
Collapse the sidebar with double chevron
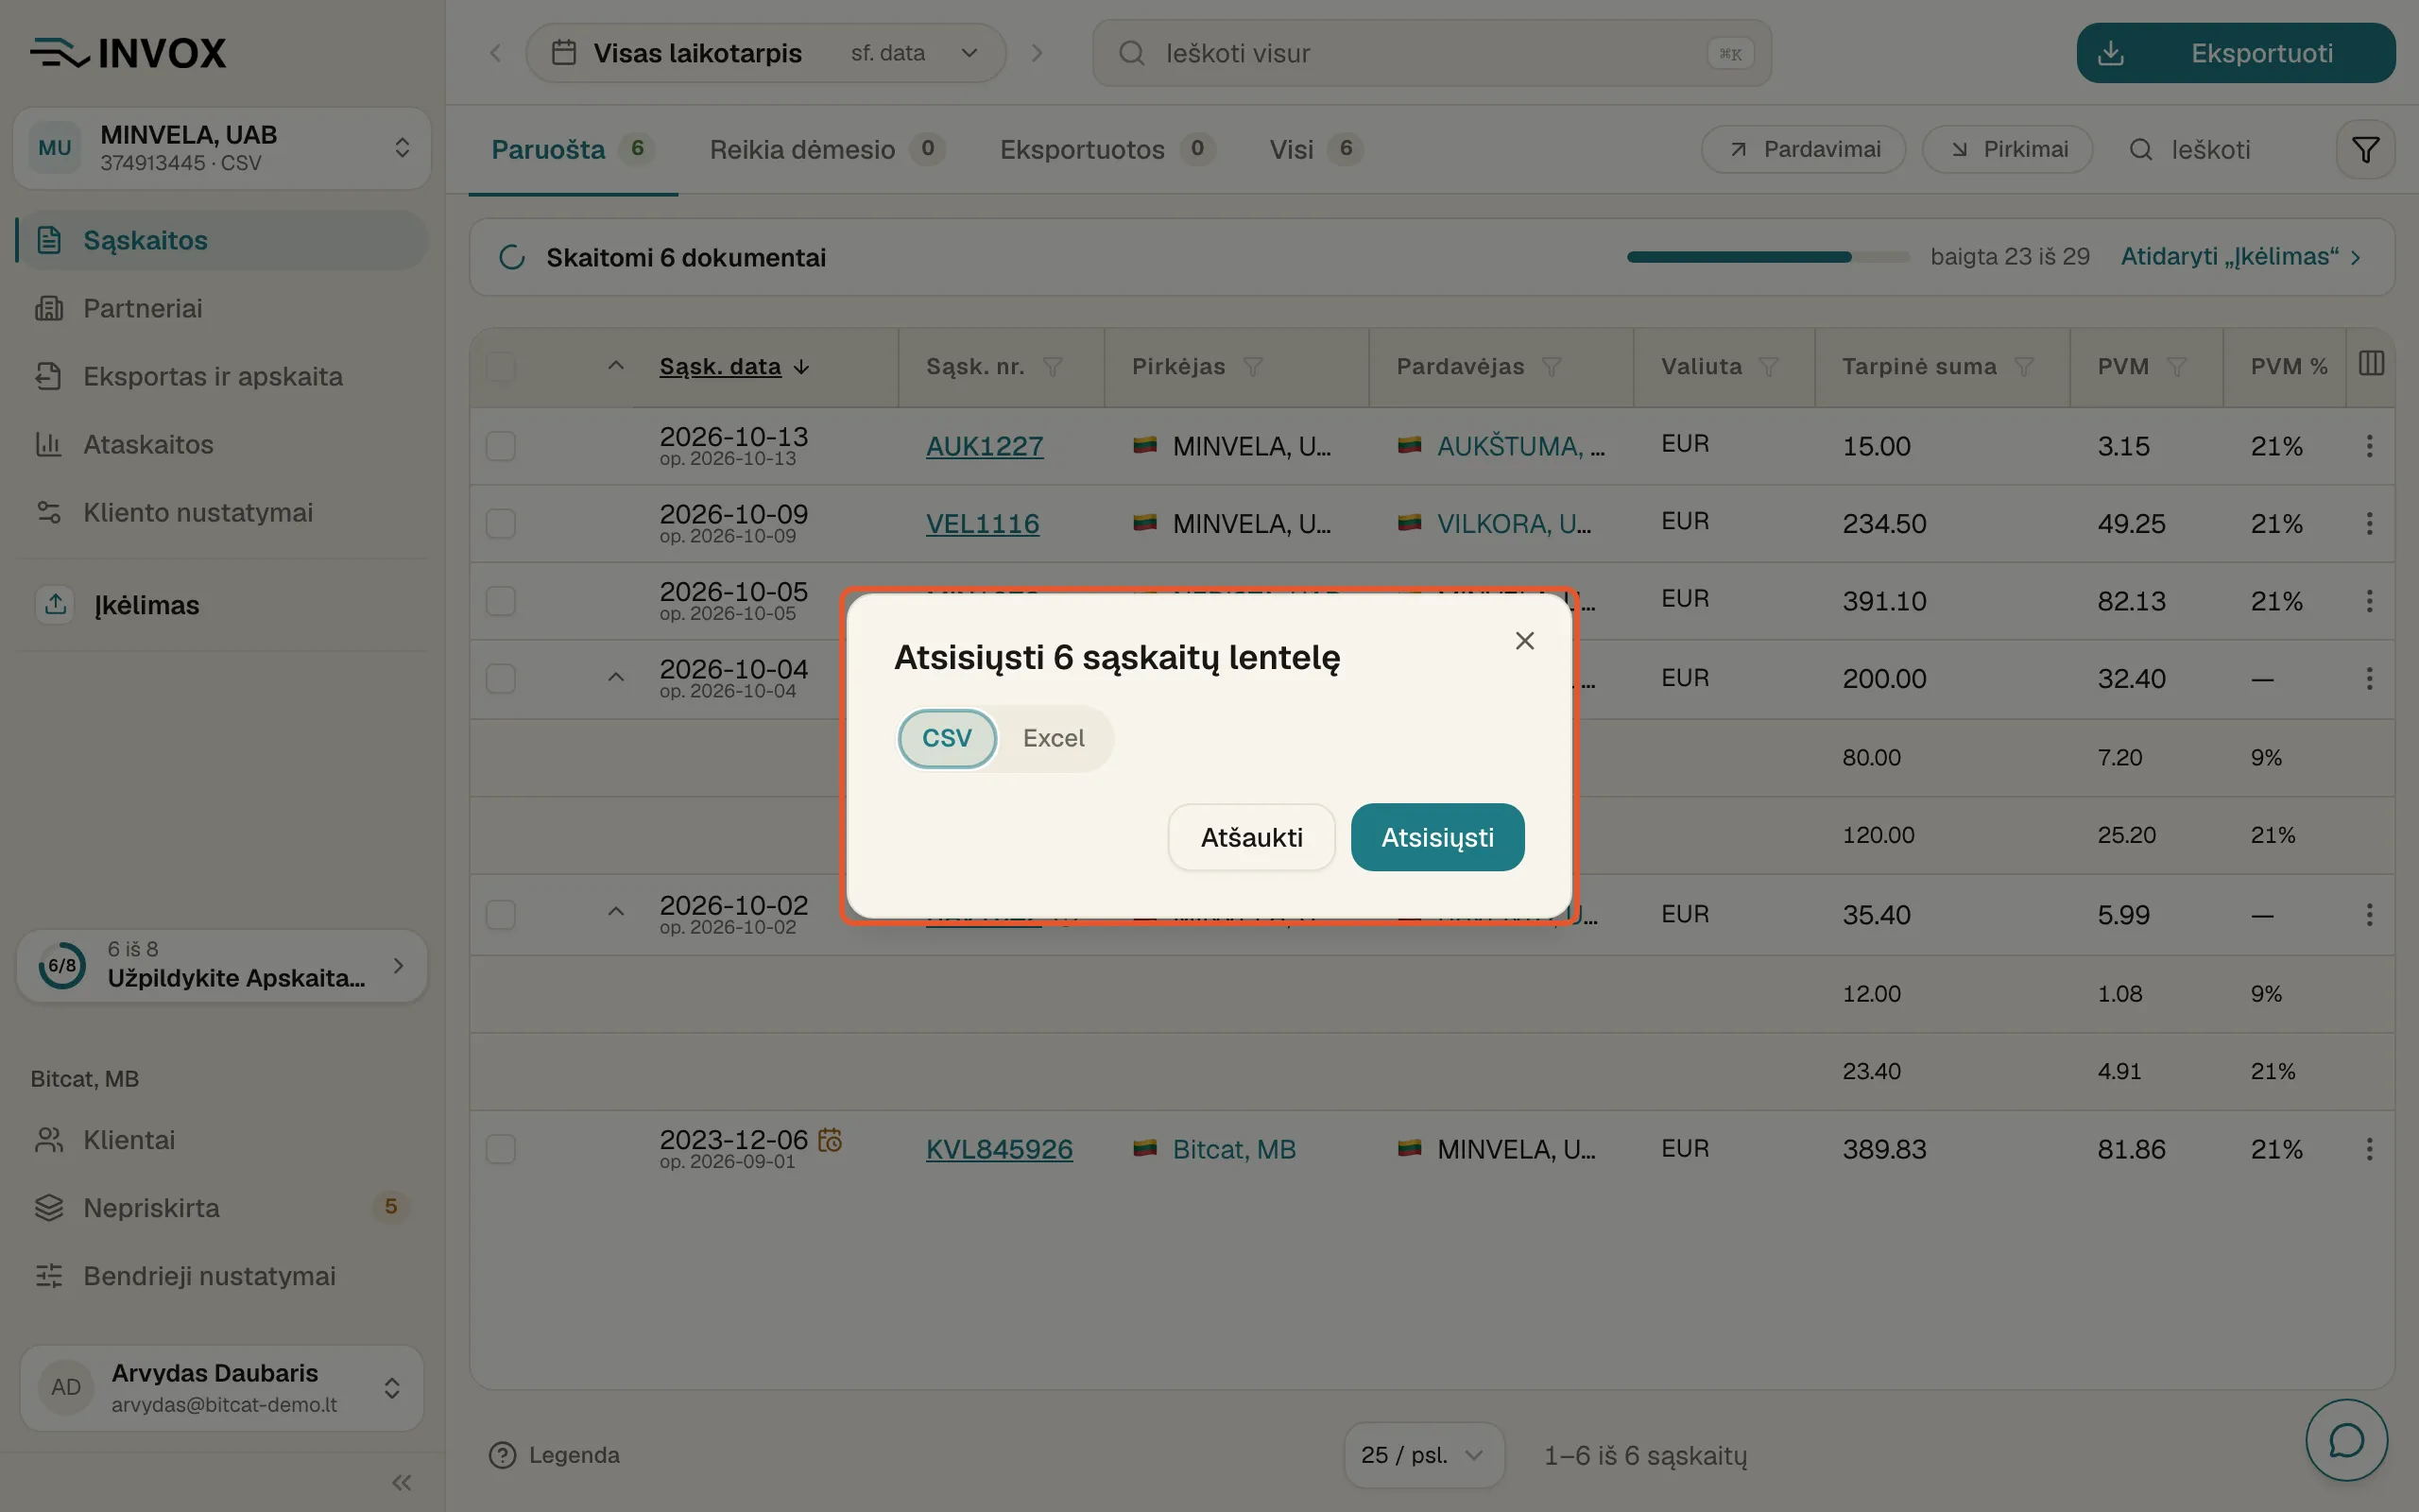coord(402,1482)
